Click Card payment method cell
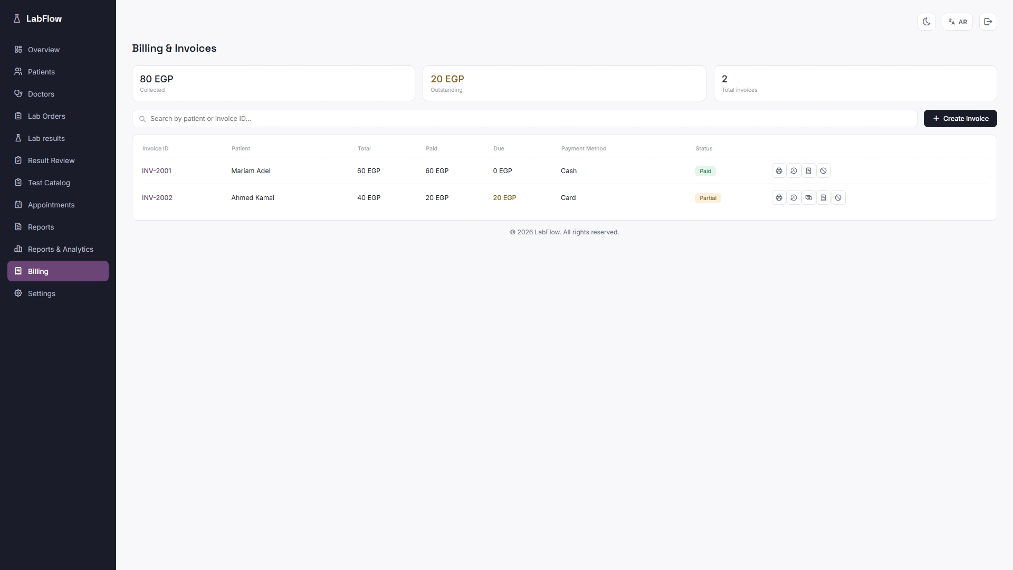1013x570 pixels. (x=568, y=197)
